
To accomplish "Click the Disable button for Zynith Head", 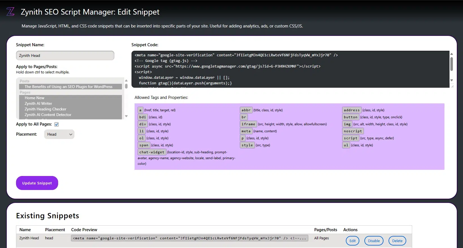I will click(374, 241).
